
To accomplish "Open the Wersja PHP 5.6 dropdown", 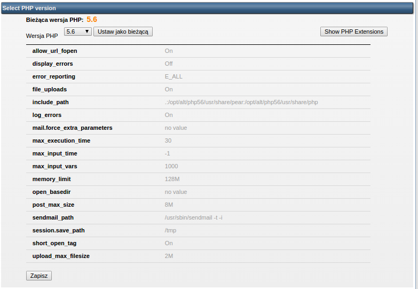I will (77, 32).
